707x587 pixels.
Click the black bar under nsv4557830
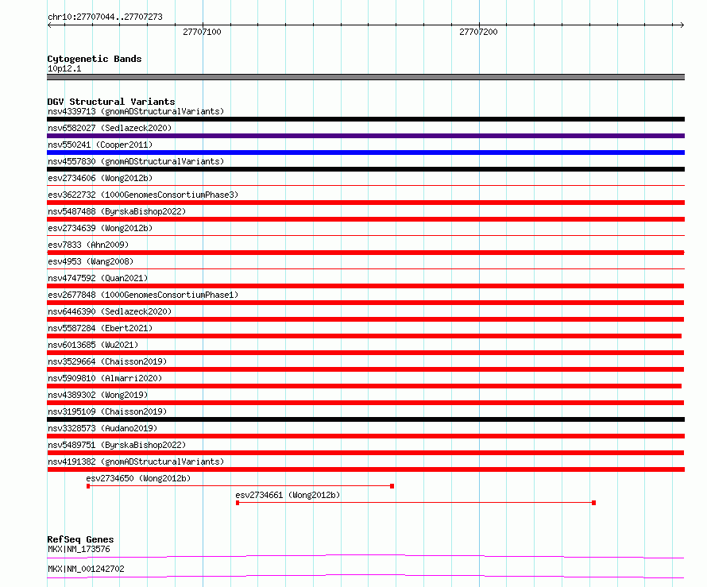click(365, 169)
